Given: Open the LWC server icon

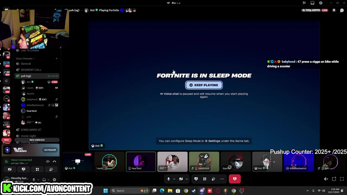Looking at the screenshot, I should coord(7,98).
